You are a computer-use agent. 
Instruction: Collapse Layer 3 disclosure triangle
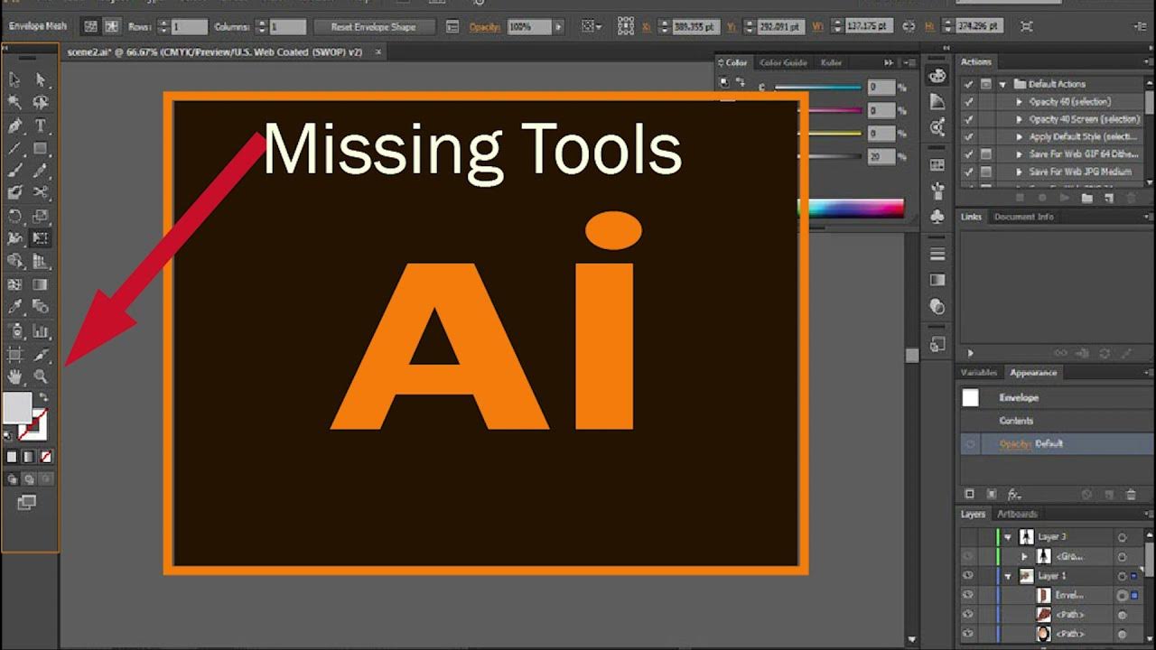1008,536
